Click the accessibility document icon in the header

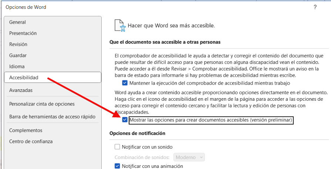(x=120, y=25)
